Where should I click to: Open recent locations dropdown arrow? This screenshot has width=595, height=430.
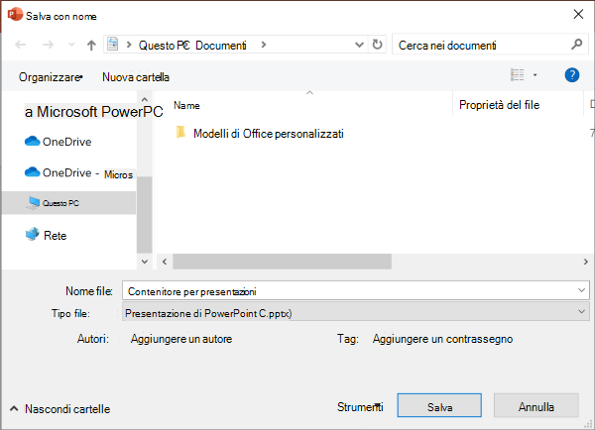[71, 45]
